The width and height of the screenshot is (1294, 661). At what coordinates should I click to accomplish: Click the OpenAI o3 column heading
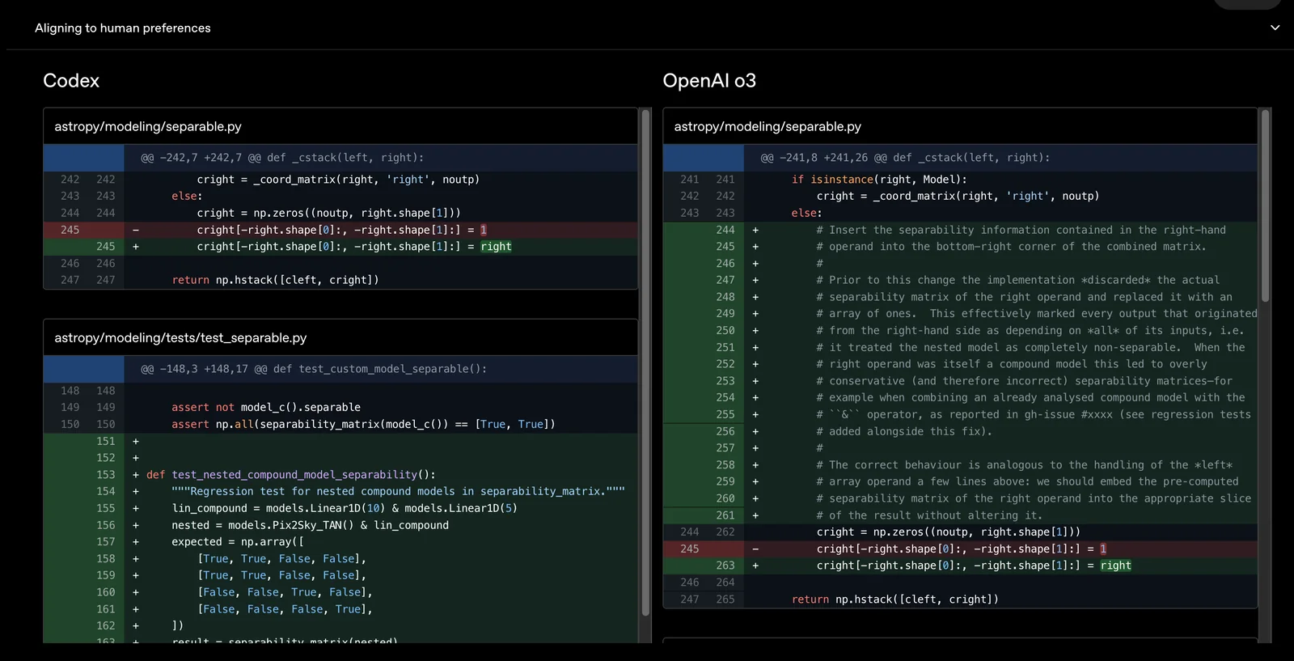click(709, 81)
